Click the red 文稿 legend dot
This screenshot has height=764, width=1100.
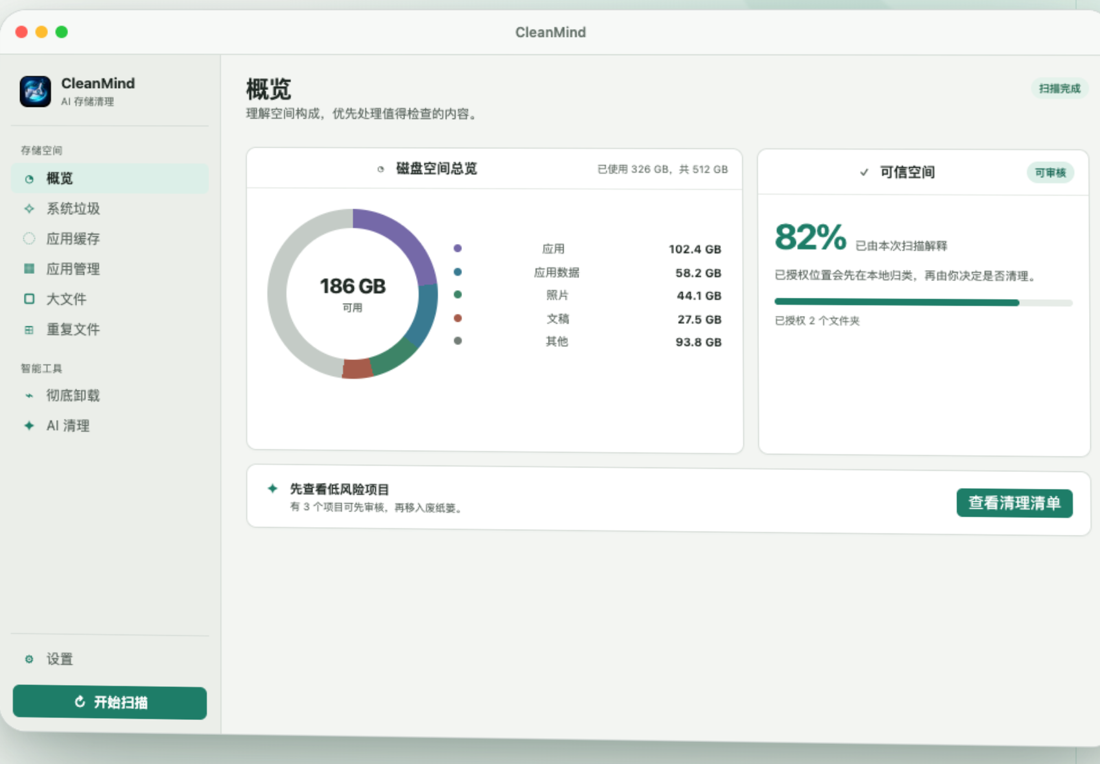[x=457, y=318]
